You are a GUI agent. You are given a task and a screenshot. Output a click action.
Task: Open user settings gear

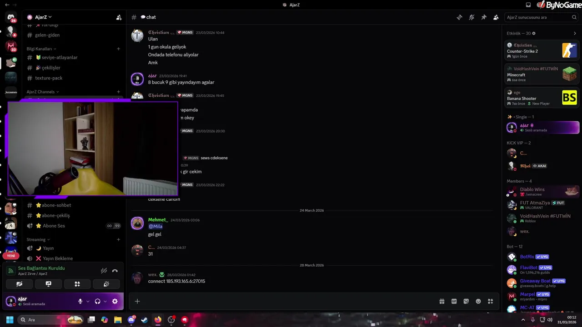click(115, 301)
